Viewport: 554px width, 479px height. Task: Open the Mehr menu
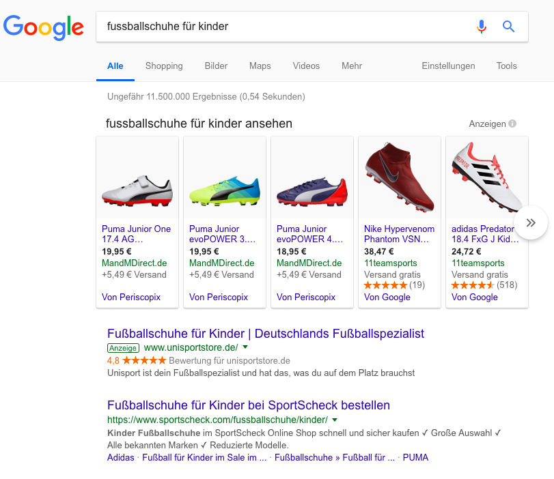[x=352, y=66]
